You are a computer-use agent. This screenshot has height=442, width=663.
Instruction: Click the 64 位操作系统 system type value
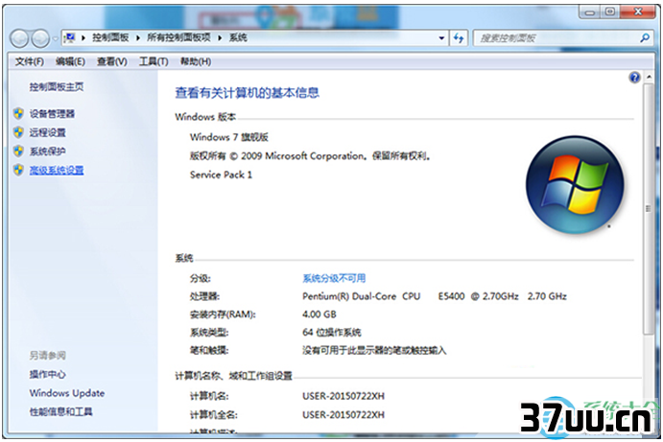332,333
